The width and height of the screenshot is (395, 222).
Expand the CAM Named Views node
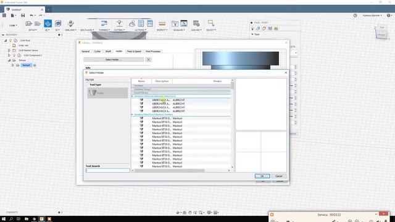click(9, 51)
